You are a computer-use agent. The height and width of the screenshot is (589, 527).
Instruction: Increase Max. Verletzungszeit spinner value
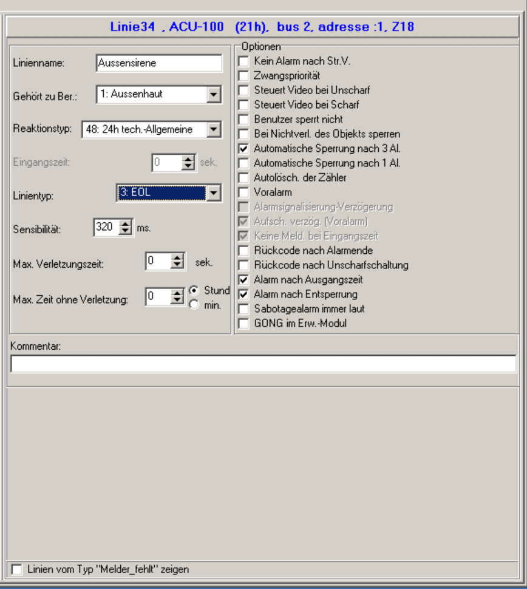(x=177, y=258)
